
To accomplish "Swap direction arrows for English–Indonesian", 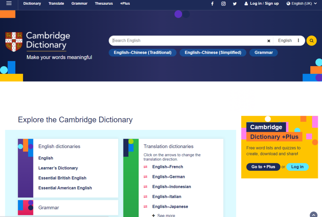I will point(145,187).
